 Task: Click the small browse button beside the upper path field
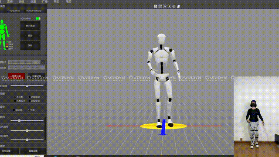pyautogui.click(x=43, y=62)
